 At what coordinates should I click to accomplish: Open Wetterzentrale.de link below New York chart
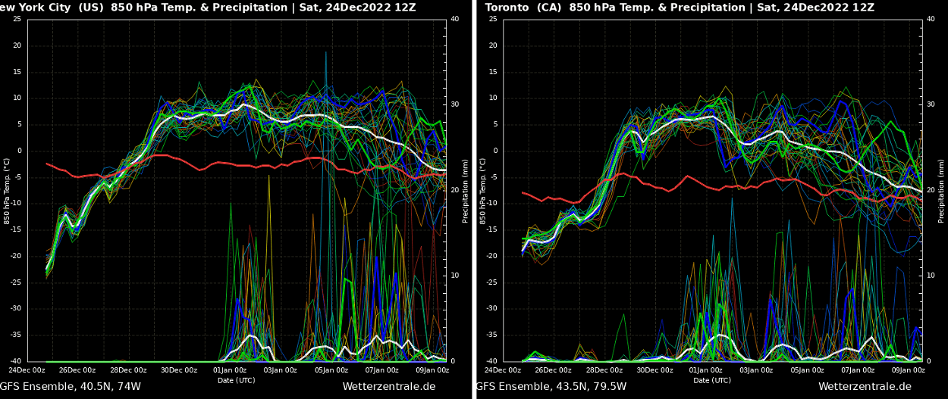[388, 387]
